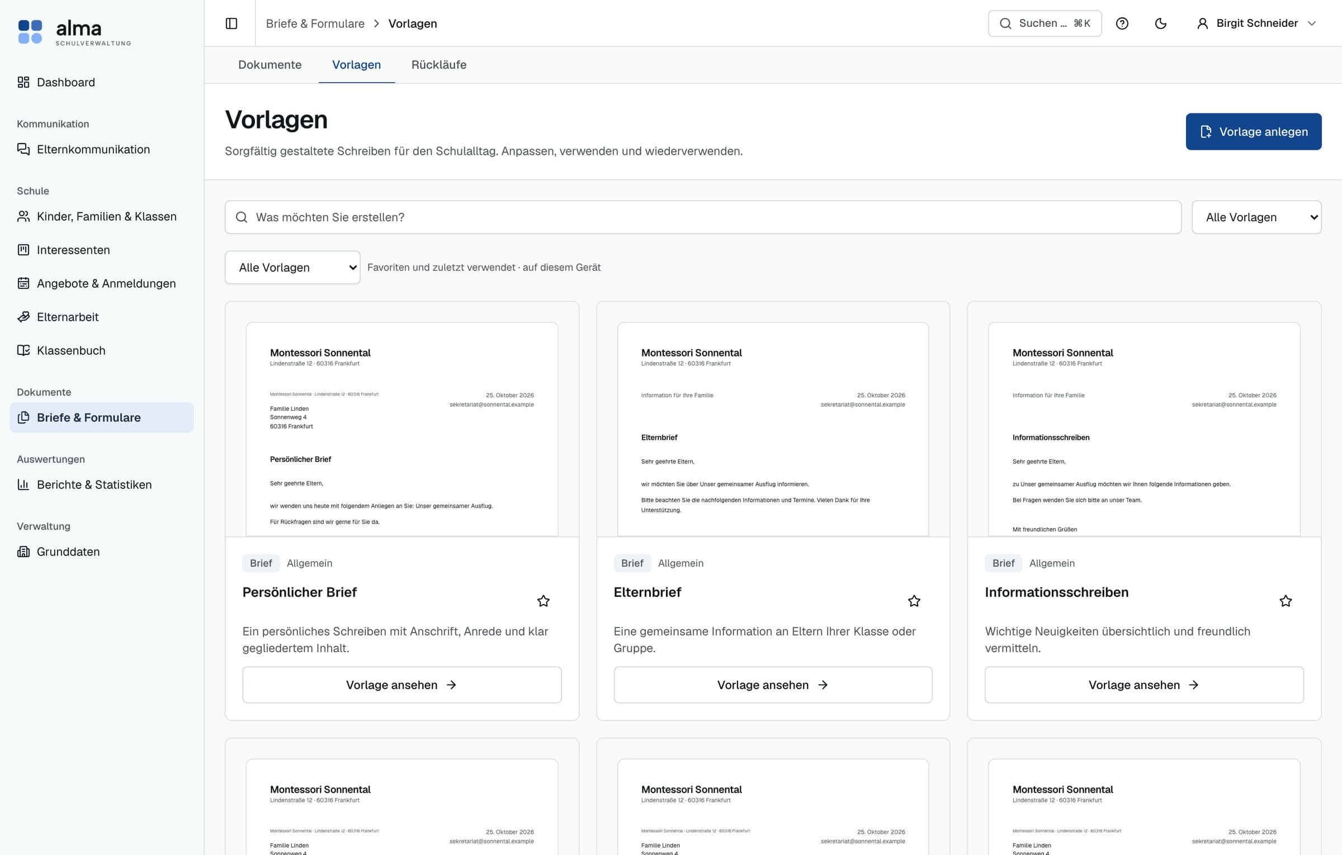Switch to the Dokumente tab
Image resolution: width=1342 pixels, height=855 pixels.
[x=270, y=65]
